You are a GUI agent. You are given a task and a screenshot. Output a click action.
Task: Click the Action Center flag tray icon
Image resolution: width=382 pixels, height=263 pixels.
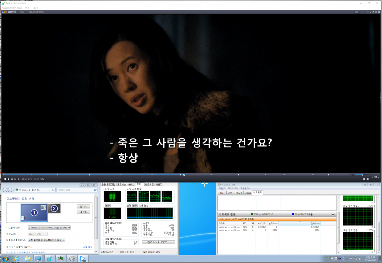[x=351, y=258]
